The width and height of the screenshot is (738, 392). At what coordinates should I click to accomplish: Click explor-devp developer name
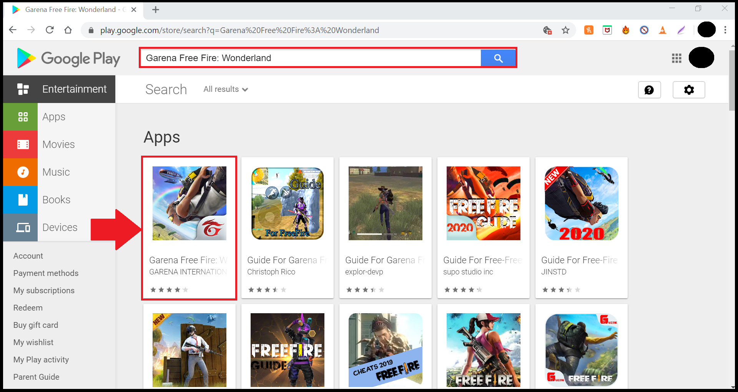click(364, 272)
